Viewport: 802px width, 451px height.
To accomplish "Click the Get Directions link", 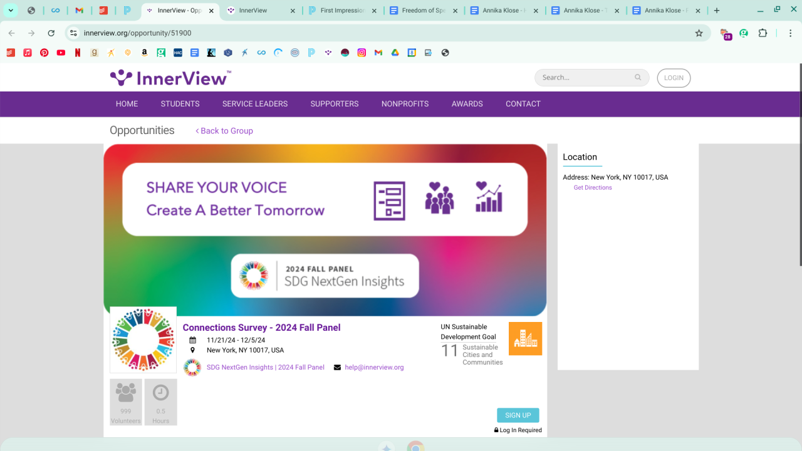I will pyautogui.click(x=593, y=188).
